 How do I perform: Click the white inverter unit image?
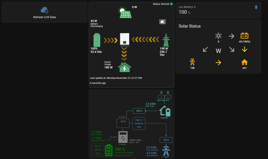[125, 40]
